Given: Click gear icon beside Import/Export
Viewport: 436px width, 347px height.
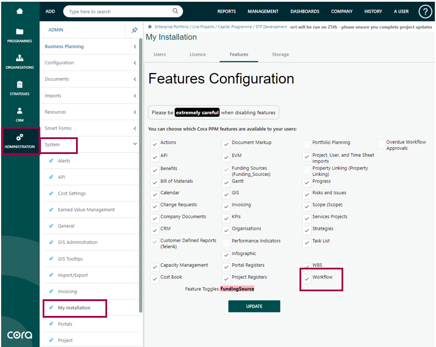Looking at the screenshot, I should pos(51,275).
